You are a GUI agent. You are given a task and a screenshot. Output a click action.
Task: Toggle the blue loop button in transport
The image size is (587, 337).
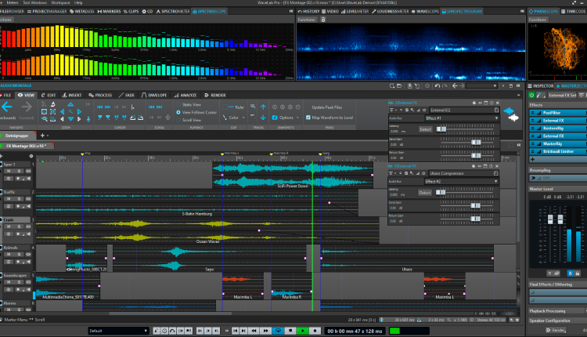[x=278, y=331]
